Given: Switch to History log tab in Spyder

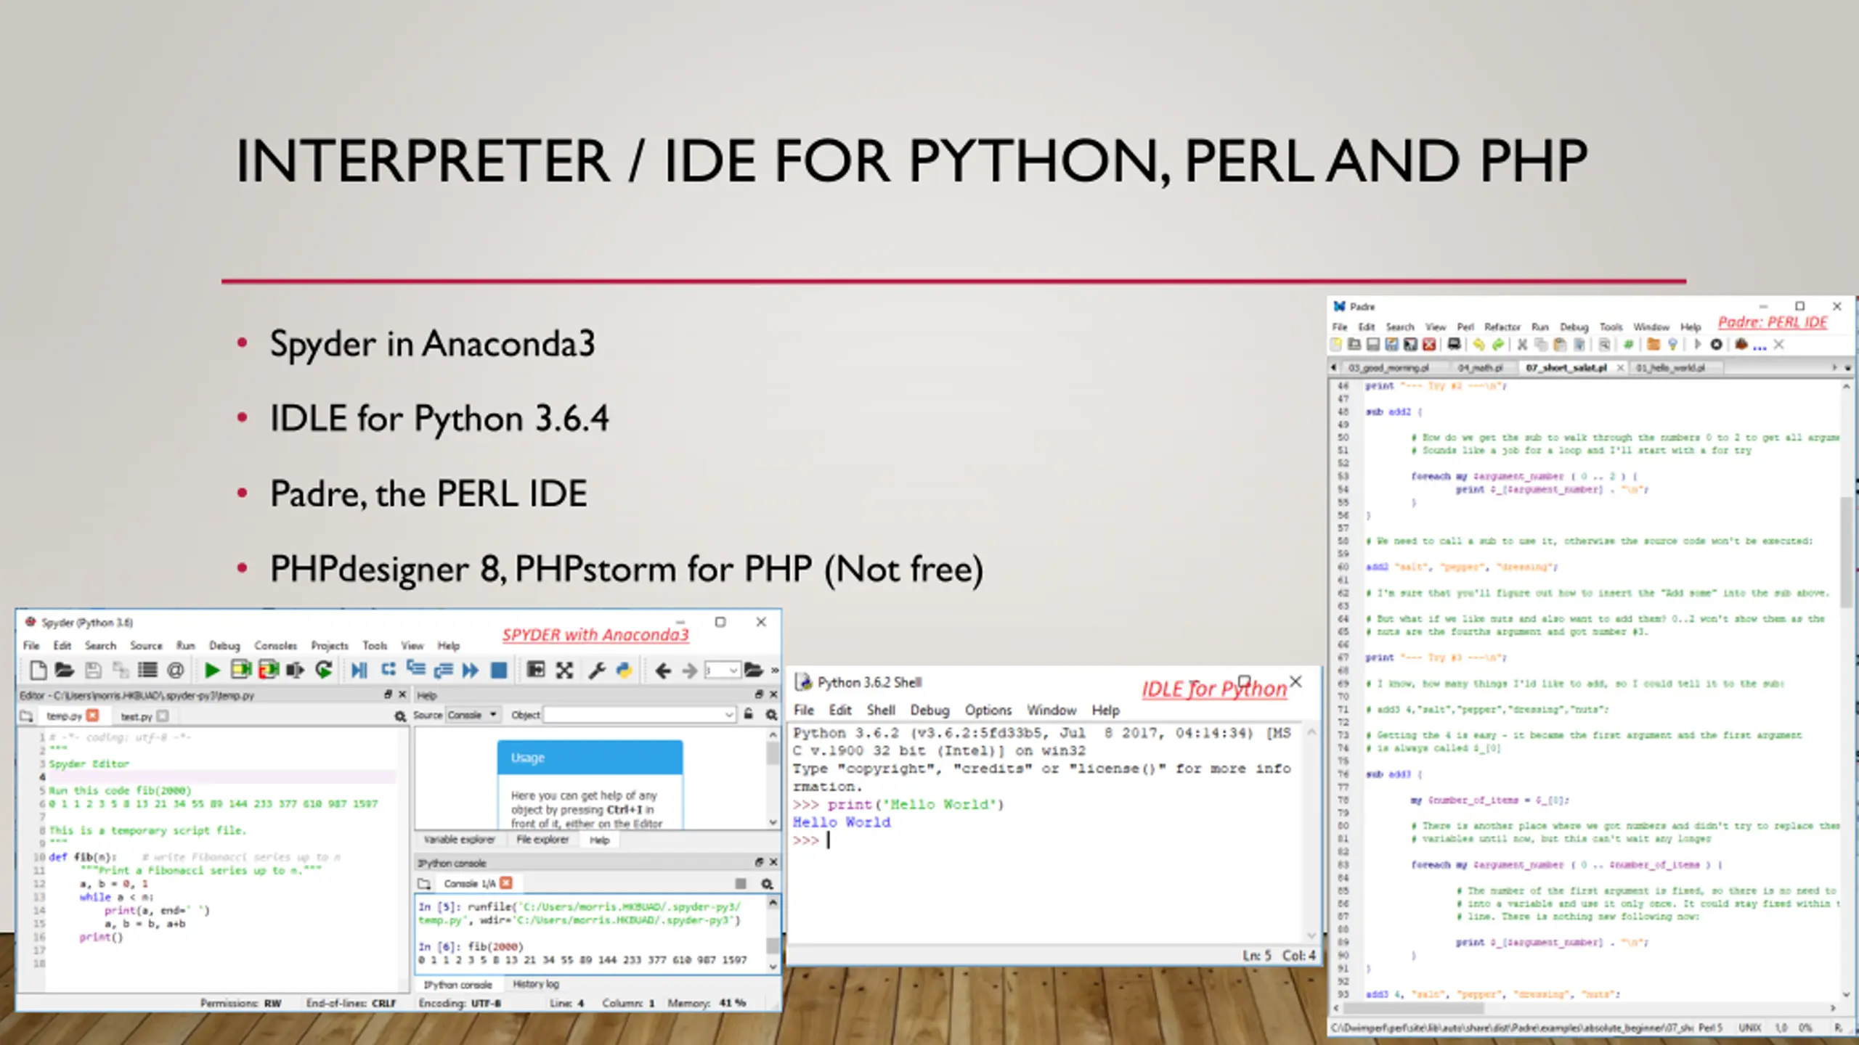Looking at the screenshot, I should (x=536, y=984).
